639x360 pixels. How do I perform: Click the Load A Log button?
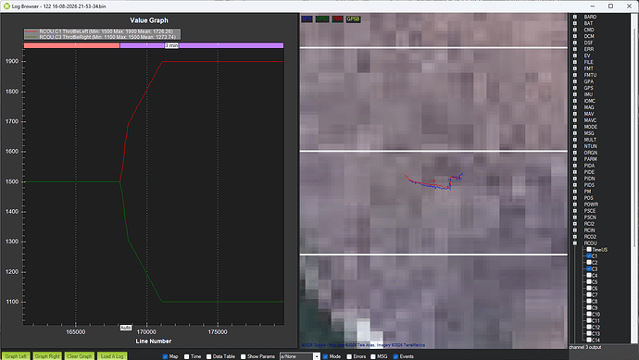112,356
